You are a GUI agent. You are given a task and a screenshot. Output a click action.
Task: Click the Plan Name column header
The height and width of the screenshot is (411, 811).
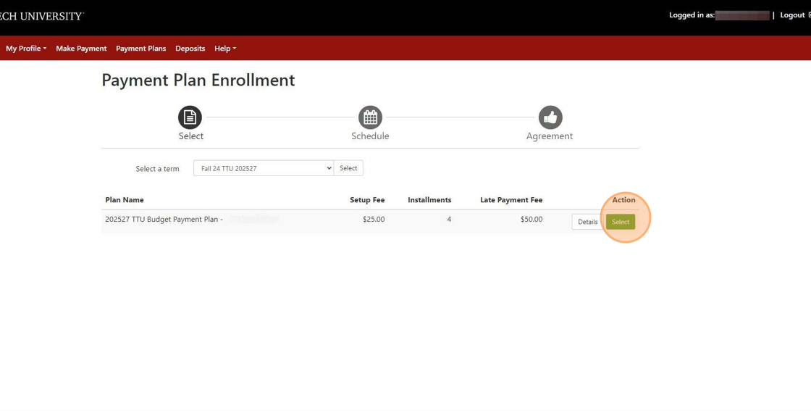point(124,200)
